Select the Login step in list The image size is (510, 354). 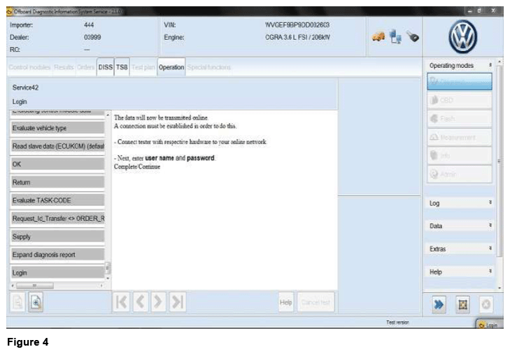tap(57, 273)
